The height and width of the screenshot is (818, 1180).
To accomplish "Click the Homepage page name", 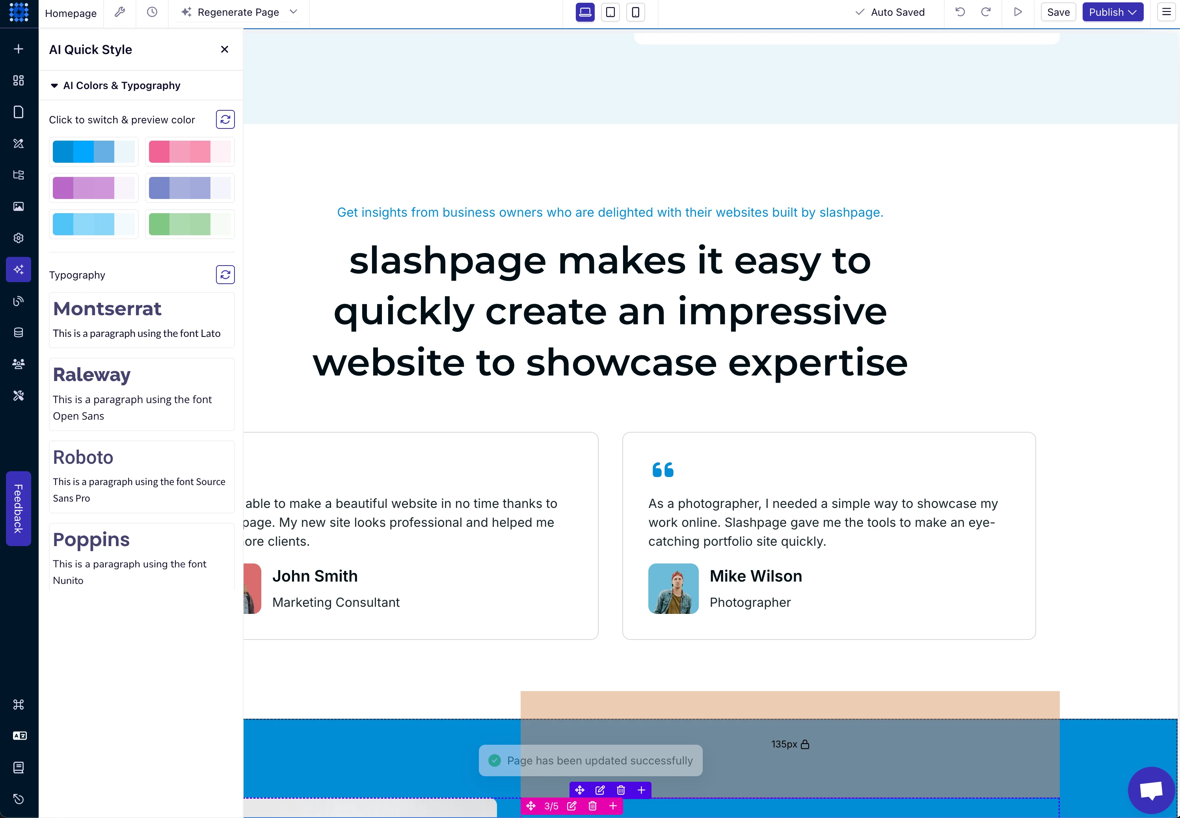I will click(71, 13).
